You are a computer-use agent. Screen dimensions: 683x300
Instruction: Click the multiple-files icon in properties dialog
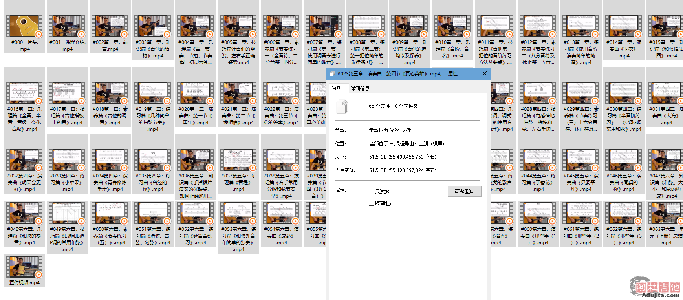pyautogui.click(x=342, y=106)
